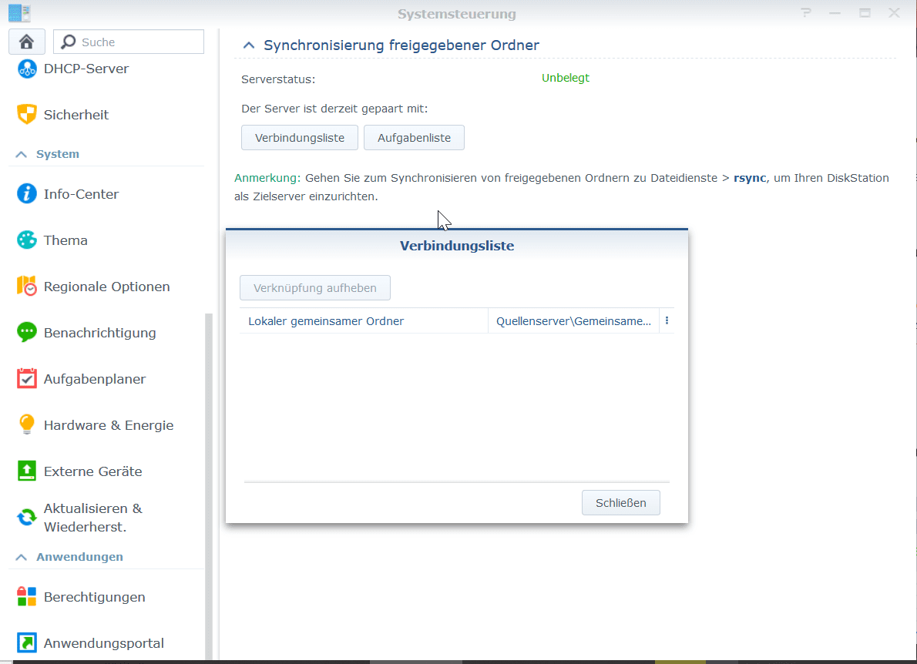
Task: Open the Info-Center icon
Action: point(27,194)
